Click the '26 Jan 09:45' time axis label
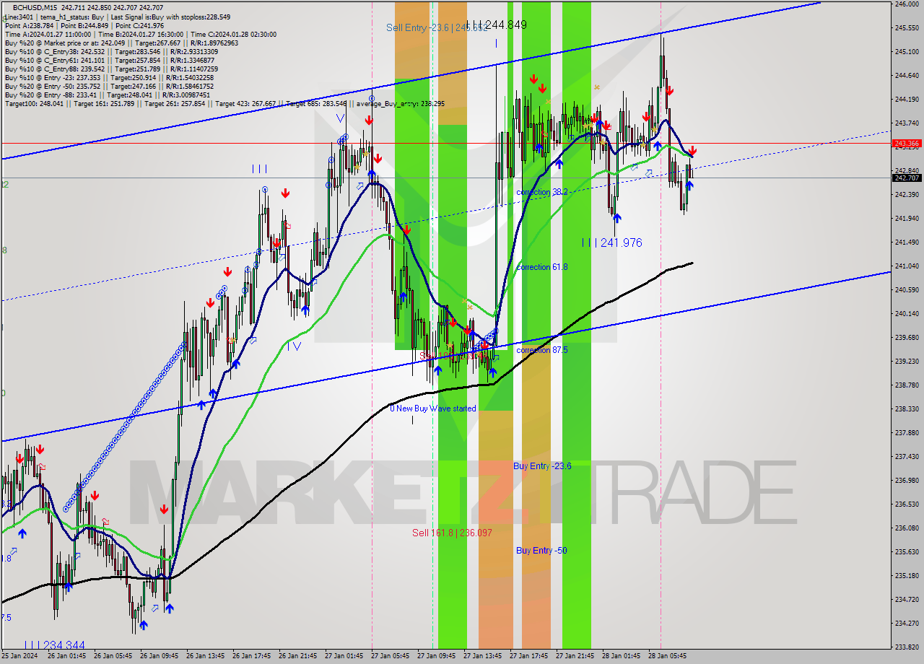The width and height of the screenshot is (924, 664). tap(158, 656)
